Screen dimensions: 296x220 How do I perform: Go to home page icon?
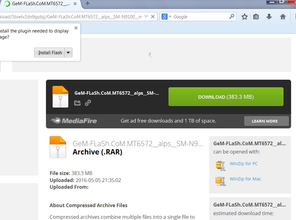pyautogui.click(x=283, y=17)
